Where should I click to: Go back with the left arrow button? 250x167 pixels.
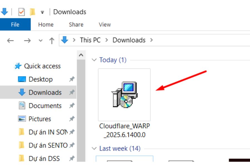tap(10, 40)
